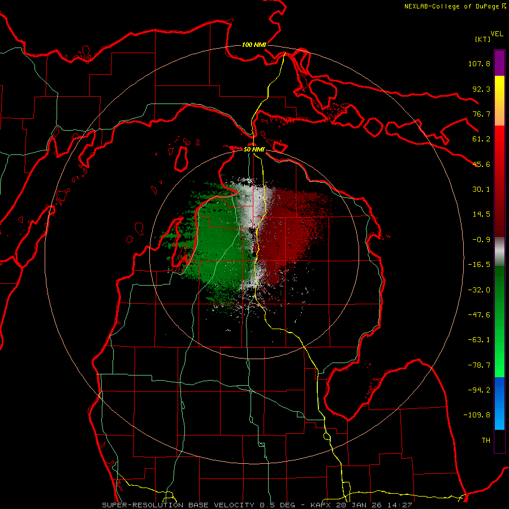Click the -94.2 velocity scale value
Screen dimensions: 509x509
(x=479, y=390)
